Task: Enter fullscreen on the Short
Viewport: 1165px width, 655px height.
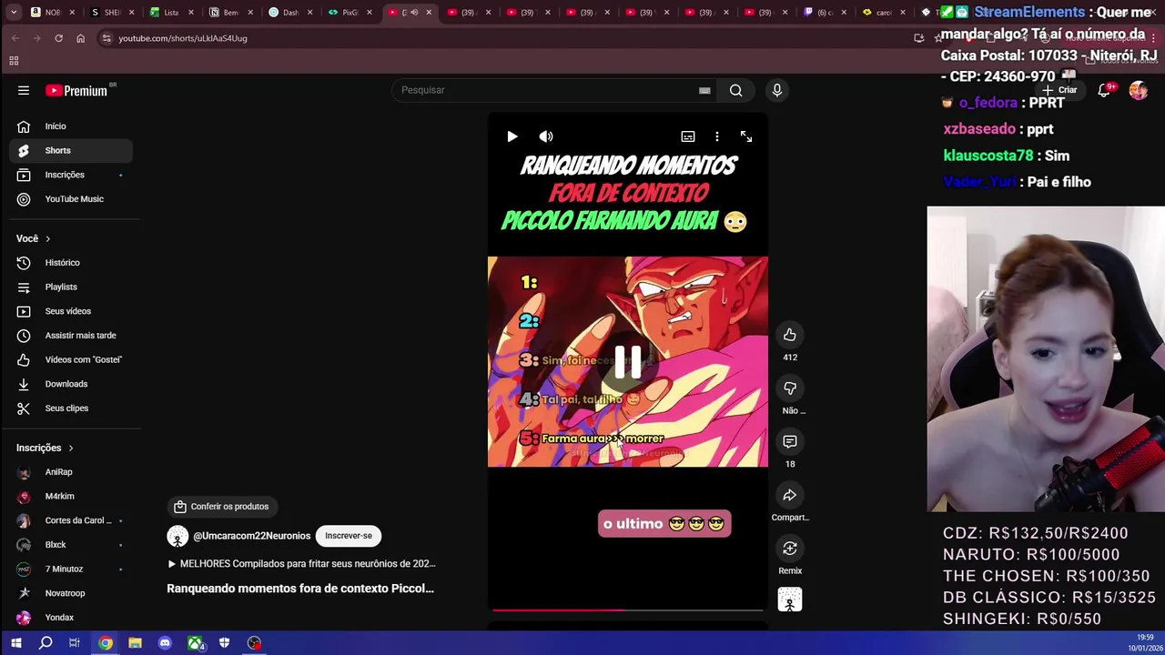Action: coord(746,136)
